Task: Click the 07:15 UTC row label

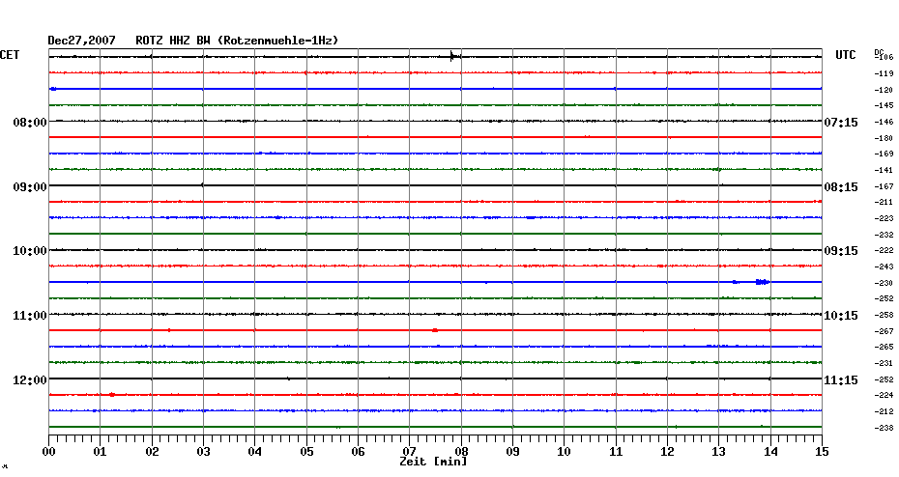Action: (x=841, y=123)
